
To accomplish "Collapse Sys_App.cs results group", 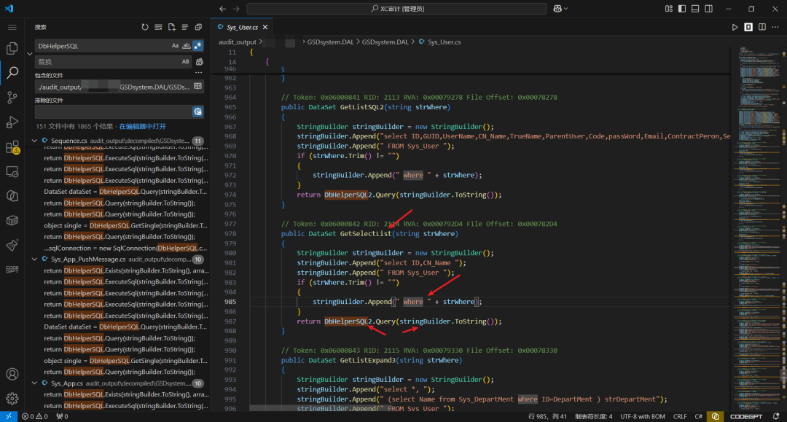I will (x=34, y=383).
